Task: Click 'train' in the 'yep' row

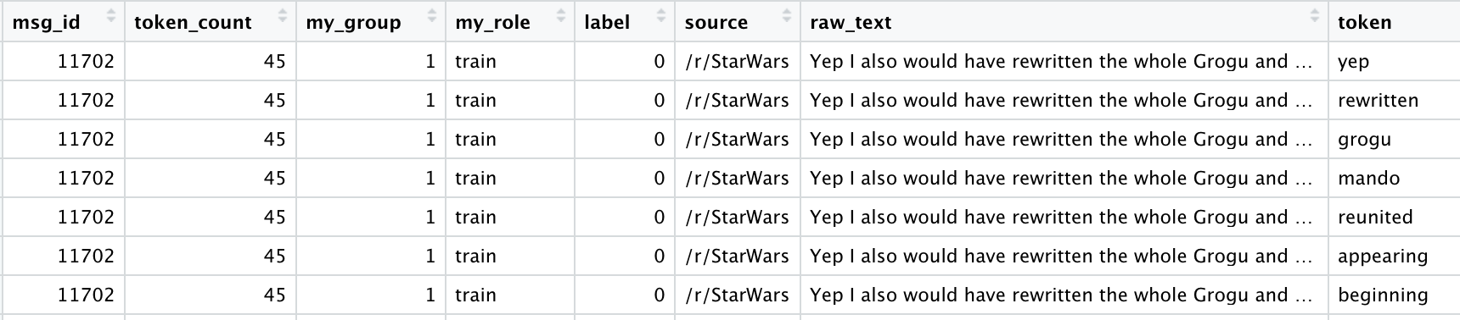Action: tap(475, 62)
